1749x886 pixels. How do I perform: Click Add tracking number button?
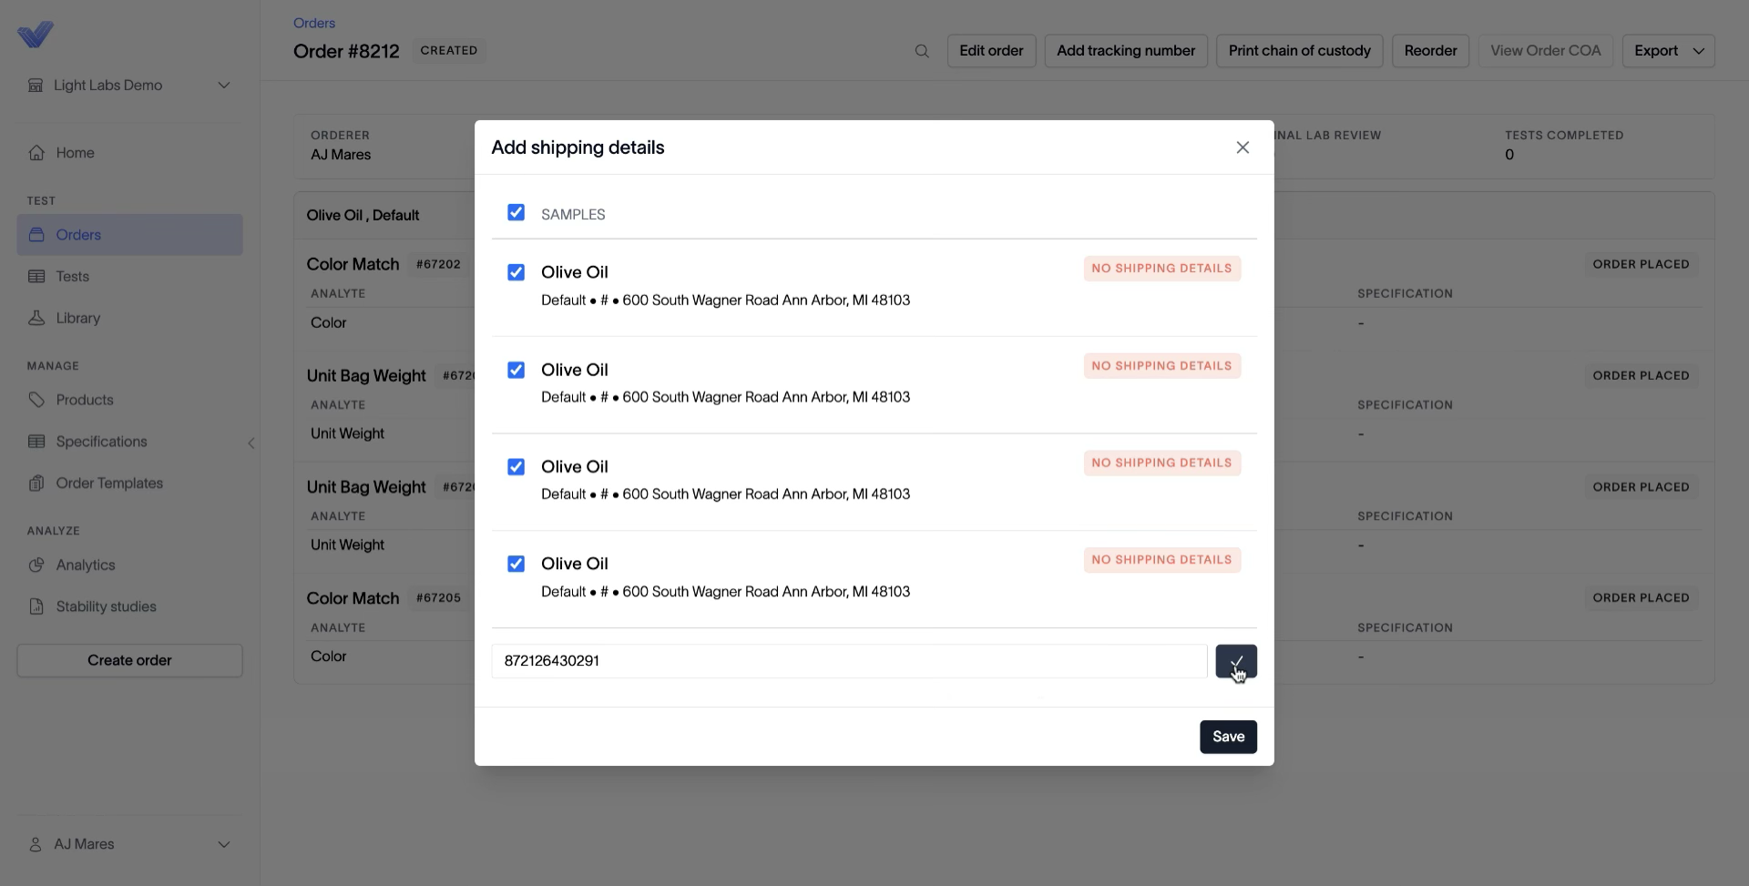pyautogui.click(x=1126, y=51)
